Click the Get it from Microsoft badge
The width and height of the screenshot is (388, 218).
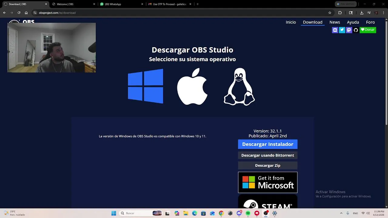coord(268,182)
